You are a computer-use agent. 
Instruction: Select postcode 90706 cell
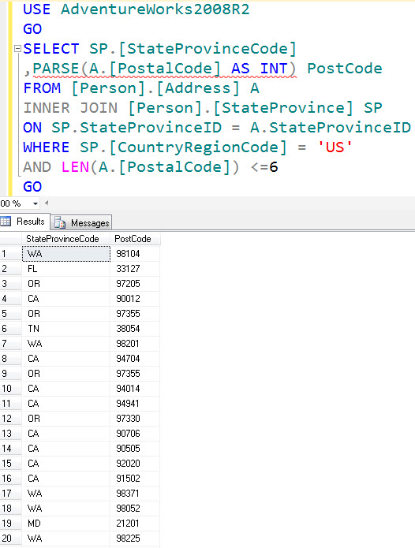(x=135, y=434)
